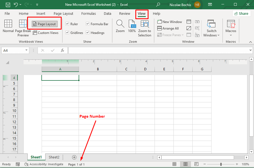Switch to Sheet2 tab
The width and height of the screenshot is (254, 168).
coord(54,157)
